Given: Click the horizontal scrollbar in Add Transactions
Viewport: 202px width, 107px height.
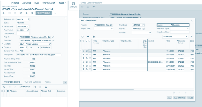Looking at the screenshot, I should point(107,89).
